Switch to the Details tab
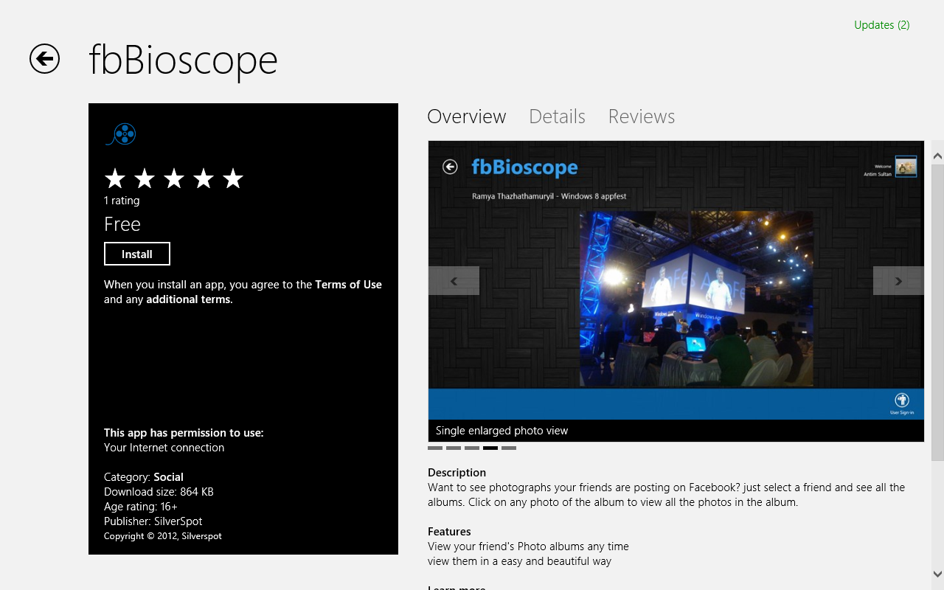 (557, 117)
